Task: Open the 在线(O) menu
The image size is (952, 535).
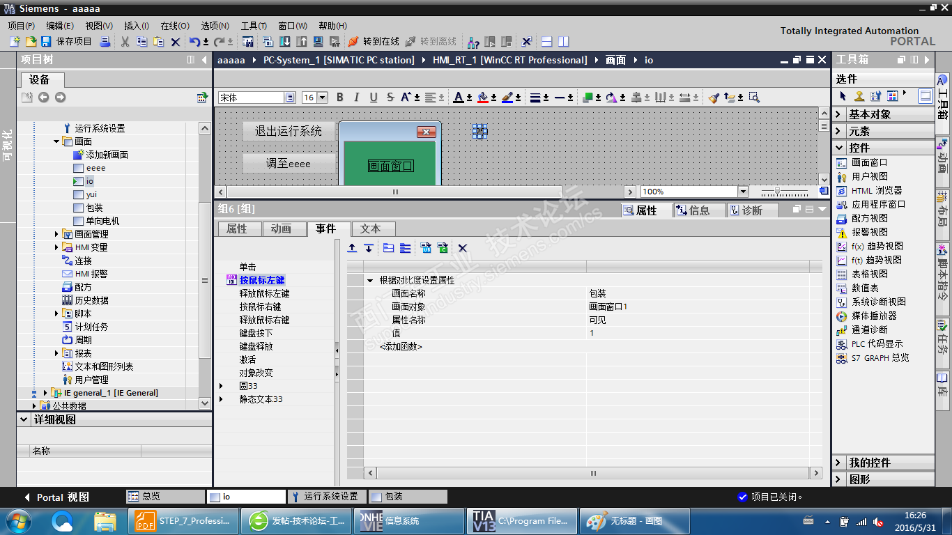Action: [175, 26]
